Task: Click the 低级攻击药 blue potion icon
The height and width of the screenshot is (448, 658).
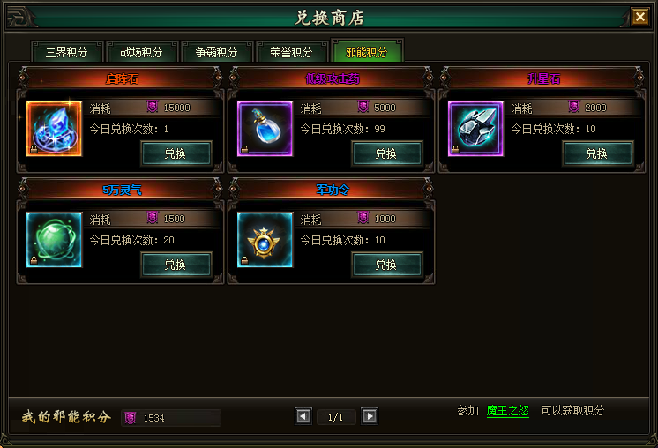Action: coord(265,129)
